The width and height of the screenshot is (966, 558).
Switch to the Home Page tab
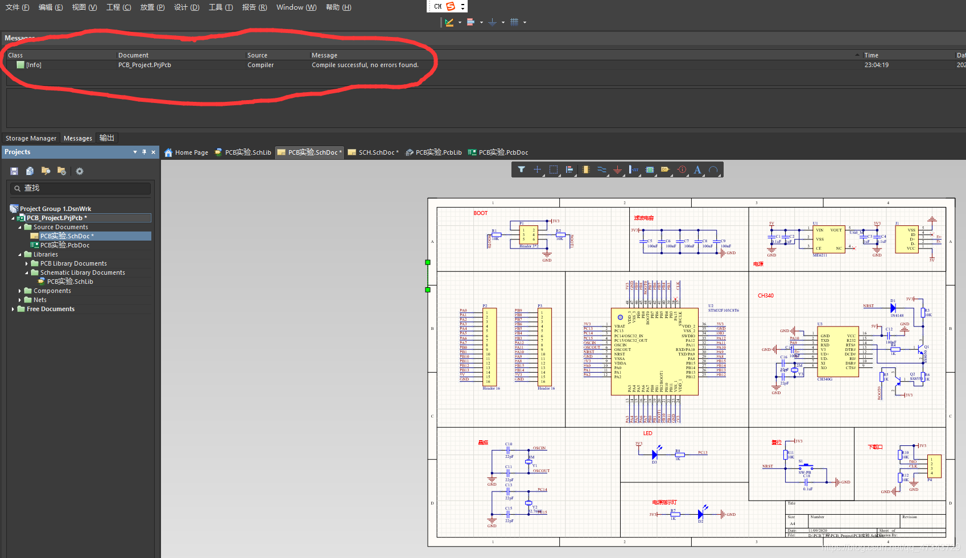coord(186,152)
